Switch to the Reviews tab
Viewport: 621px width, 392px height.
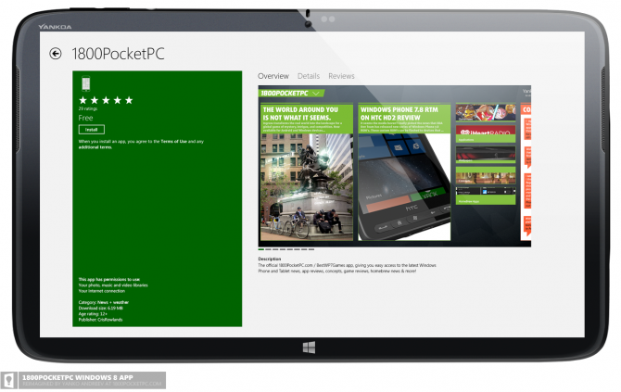point(341,76)
